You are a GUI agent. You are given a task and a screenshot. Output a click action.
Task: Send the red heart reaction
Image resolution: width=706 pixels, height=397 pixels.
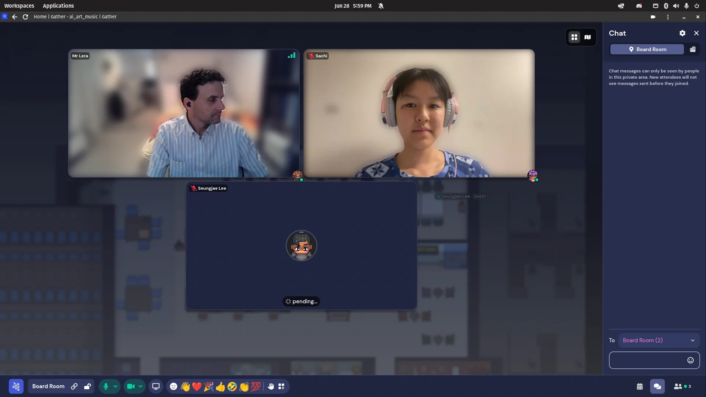[x=197, y=386]
